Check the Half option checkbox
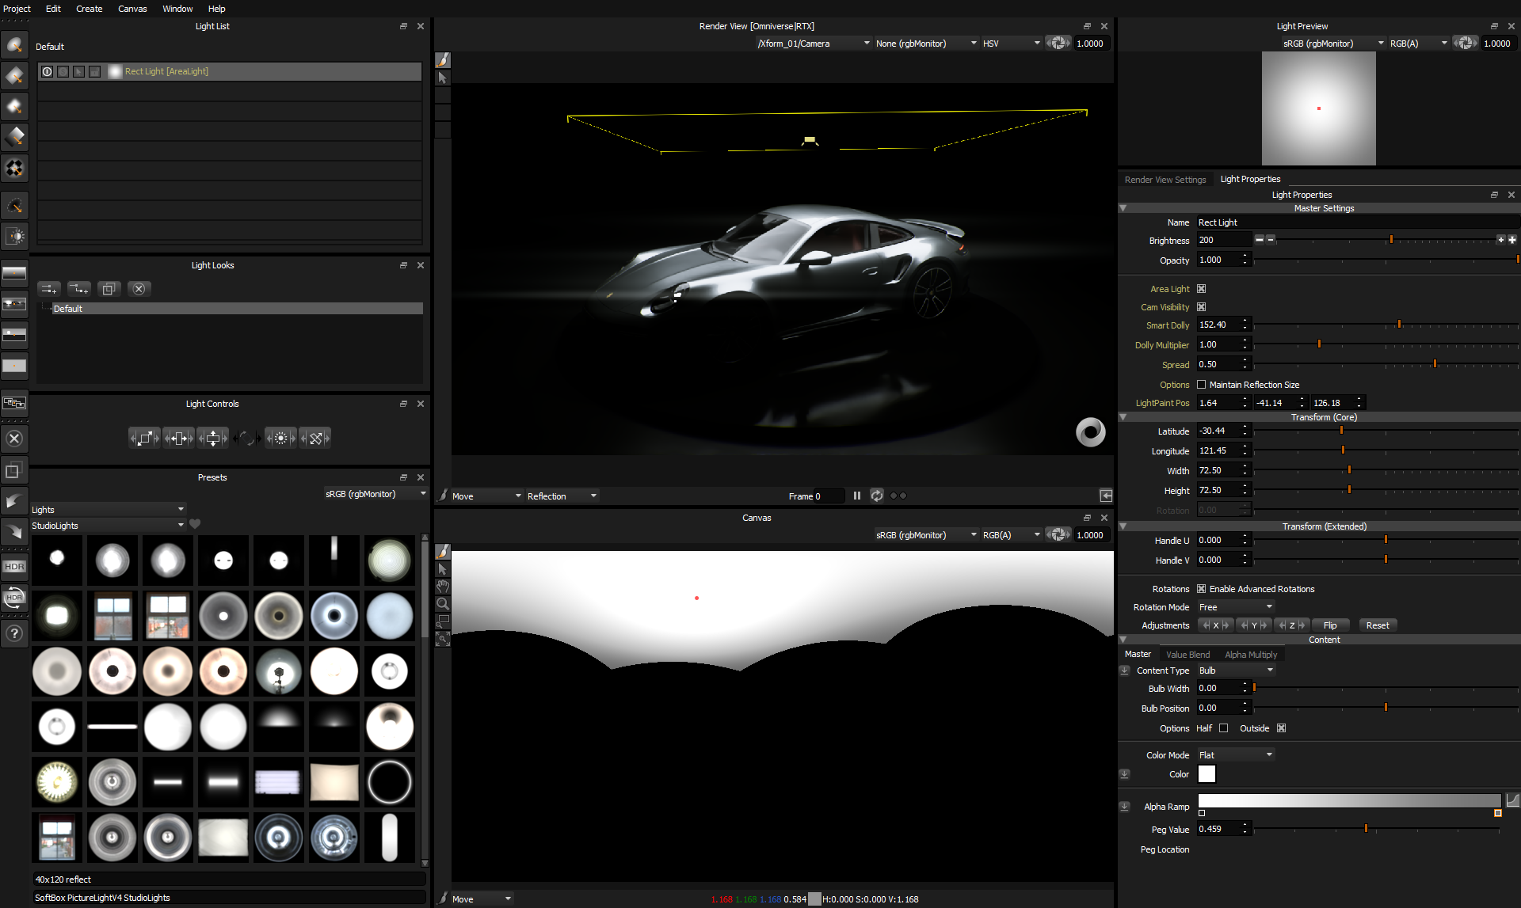The width and height of the screenshot is (1521, 908). (1223, 728)
